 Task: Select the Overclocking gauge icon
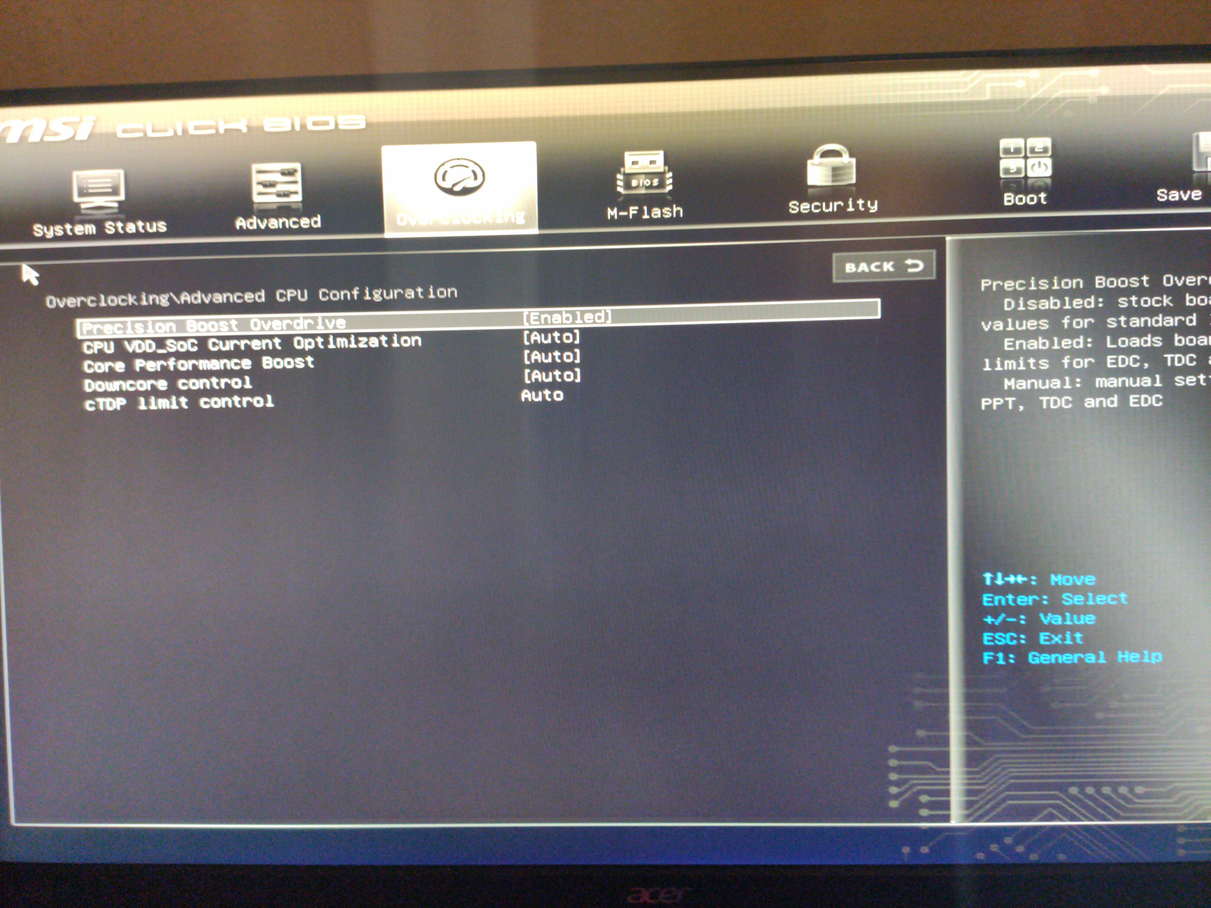[459, 177]
